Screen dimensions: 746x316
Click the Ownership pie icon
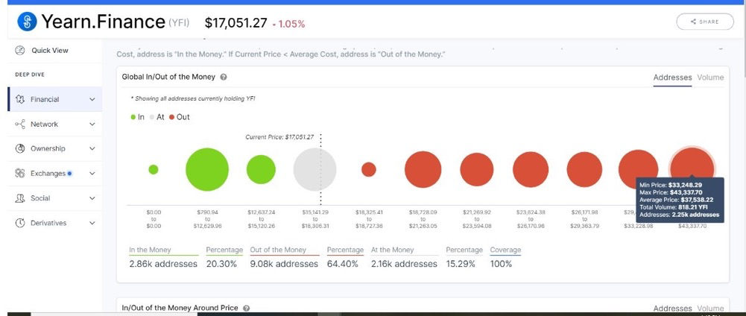click(20, 149)
